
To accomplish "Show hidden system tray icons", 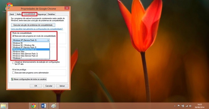I will point(175,106).
